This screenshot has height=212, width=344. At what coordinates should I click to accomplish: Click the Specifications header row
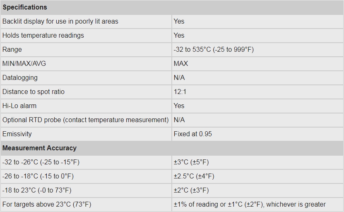25,7
